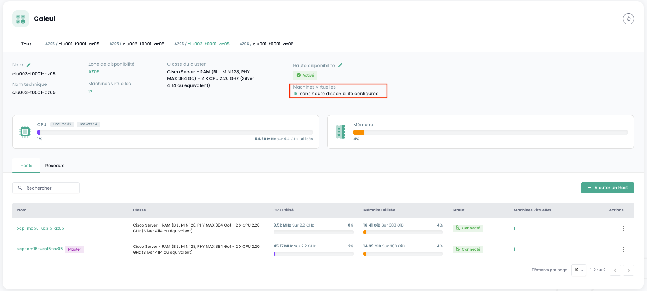Go to next page of hosts
This screenshot has height=291, width=647.
628,270
